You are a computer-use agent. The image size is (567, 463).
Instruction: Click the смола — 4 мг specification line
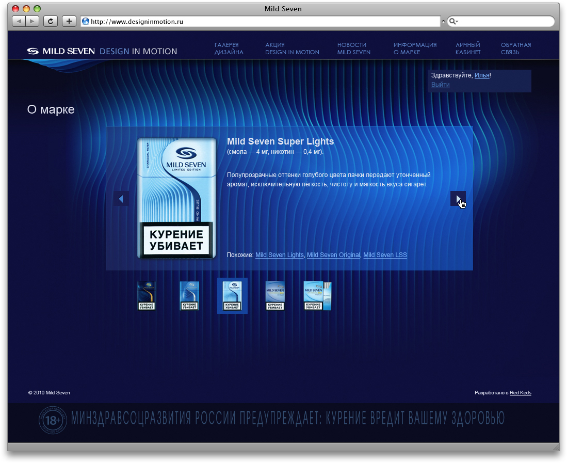(275, 152)
